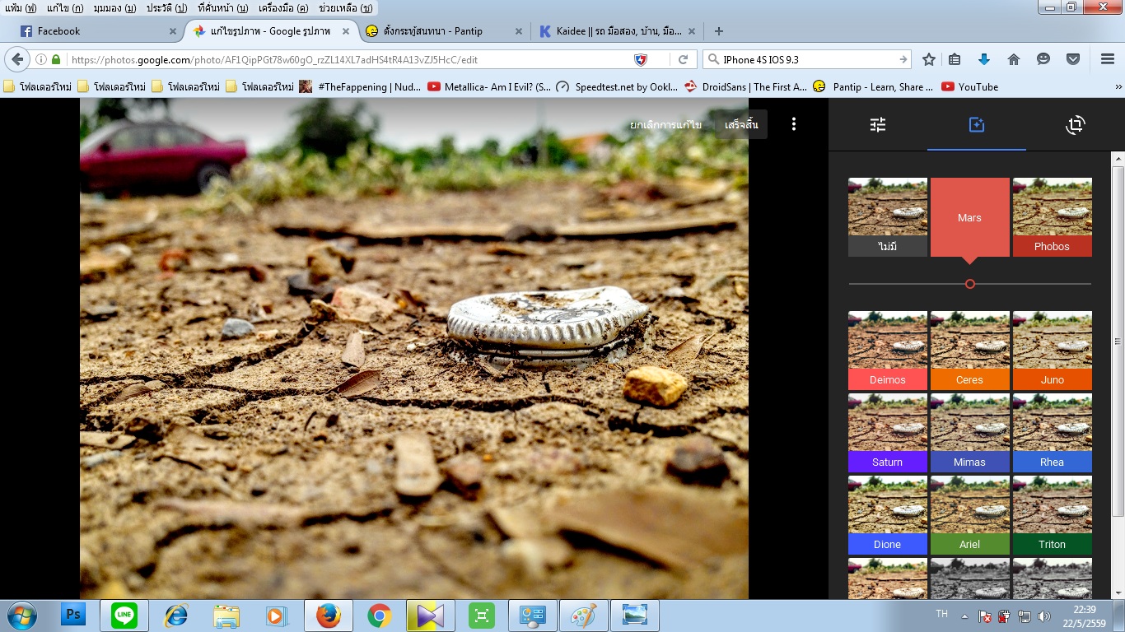Go to the Firefox home page icon
The height and width of the screenshot is (632, 1125).
1014,59
